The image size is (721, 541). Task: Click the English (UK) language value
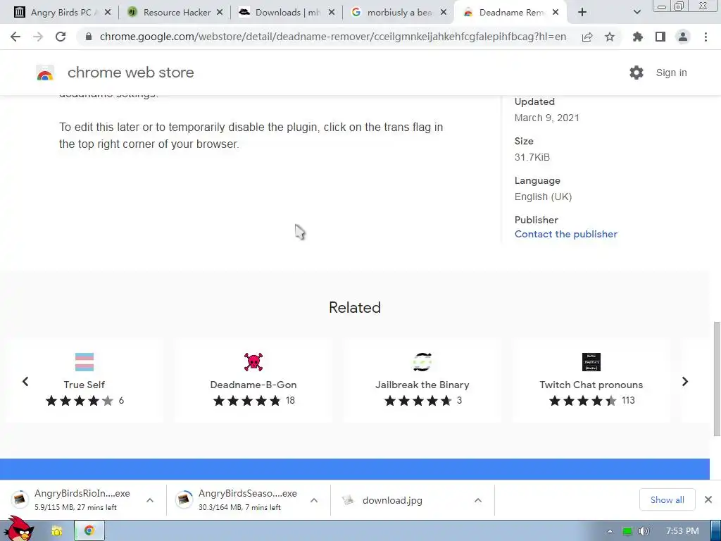tap(543, 197)
